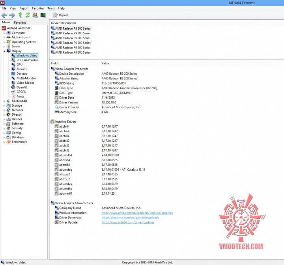The height and width of the screenshot is (265, 284).
Task: Click the Storage icon in the tree
Action: point(9,105)
